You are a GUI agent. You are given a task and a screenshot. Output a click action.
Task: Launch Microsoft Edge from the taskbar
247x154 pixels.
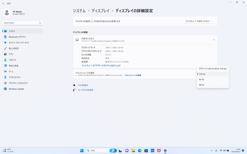point(140,151)
